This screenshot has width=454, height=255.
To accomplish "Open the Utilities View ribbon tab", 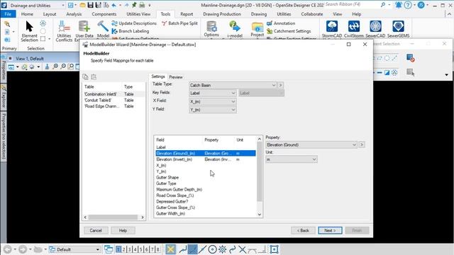I will click(x=138, y=14).
